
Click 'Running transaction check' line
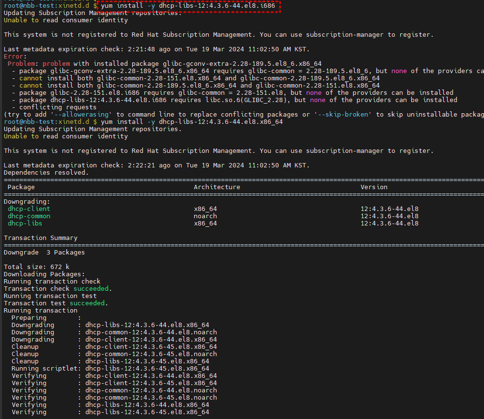pyautogui.click(x=52, y=282)
